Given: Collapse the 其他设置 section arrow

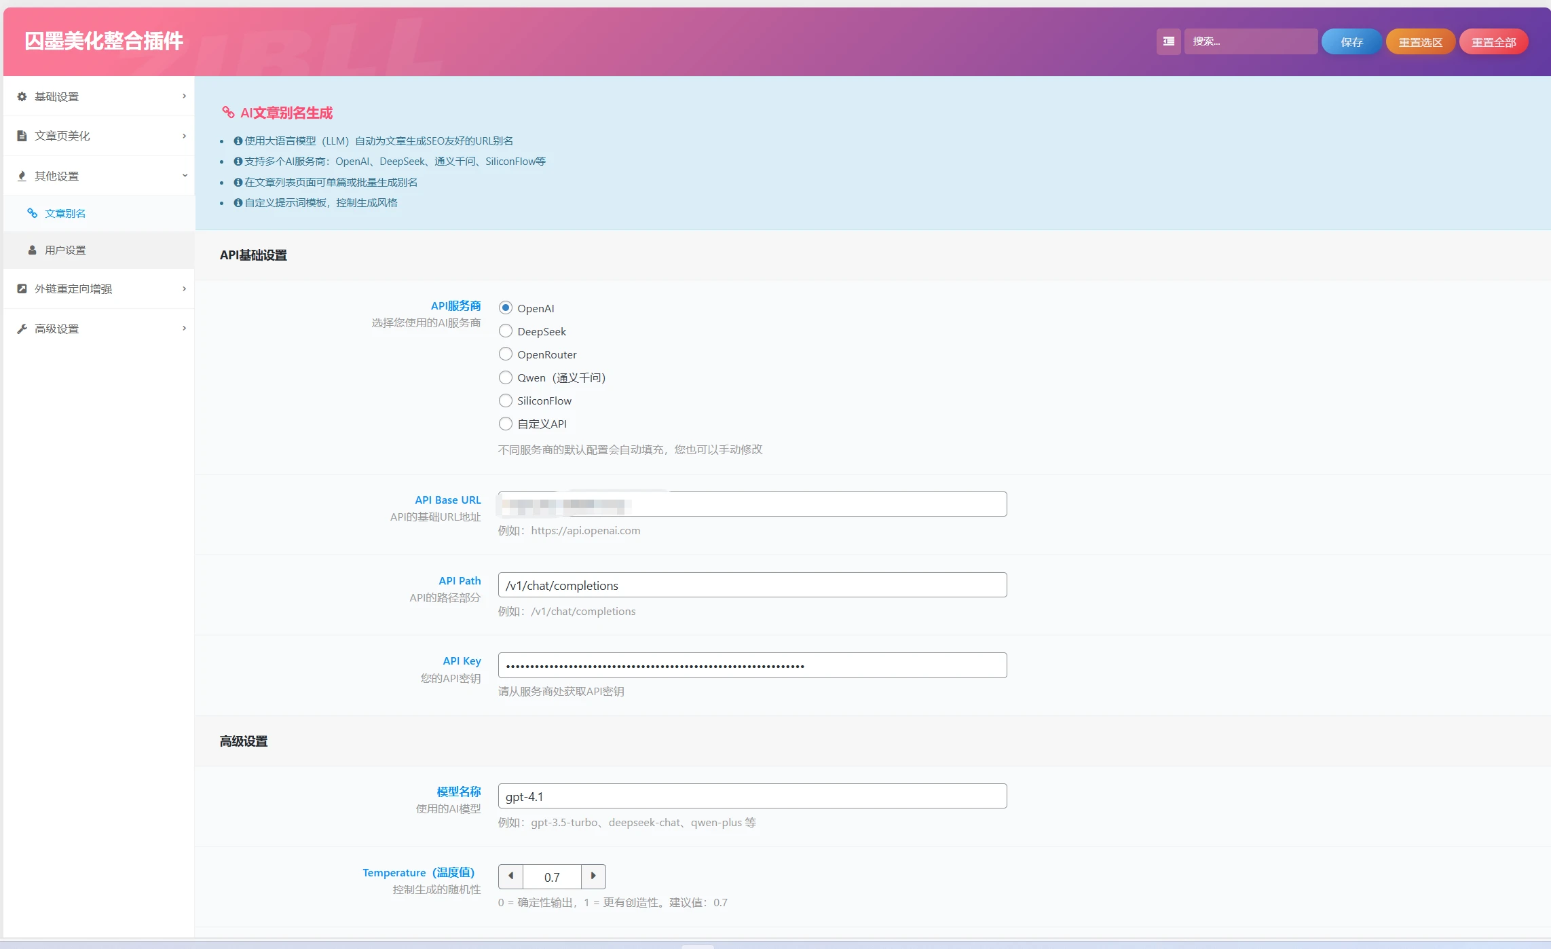Looking at the screenshot, I should tap(184, 176).
